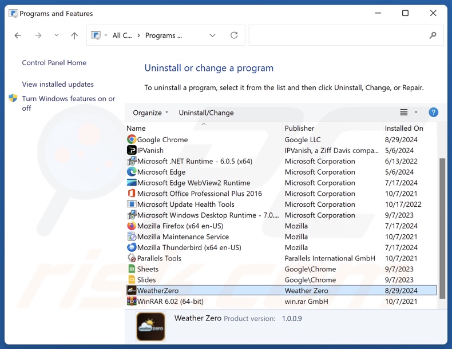Open Turn Windows features on or off
This screenshot has width=452, height=349.
[x=68, y=103]
